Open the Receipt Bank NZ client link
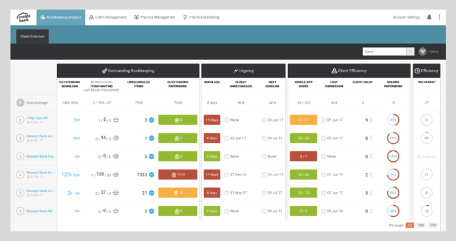The image size is (456, 241). click(40, 211)
